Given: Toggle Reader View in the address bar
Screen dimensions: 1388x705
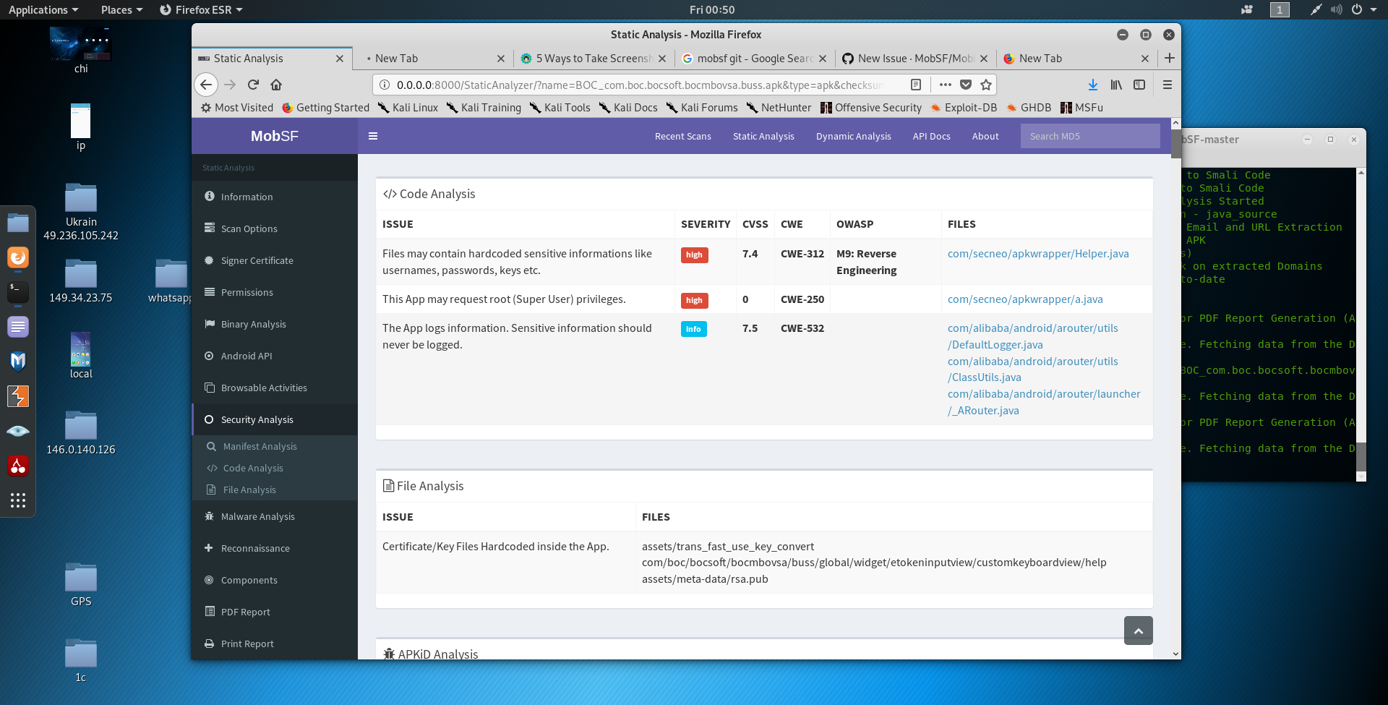Looking at the screenshot, I should pyautogui.click(x=915, y=85).
